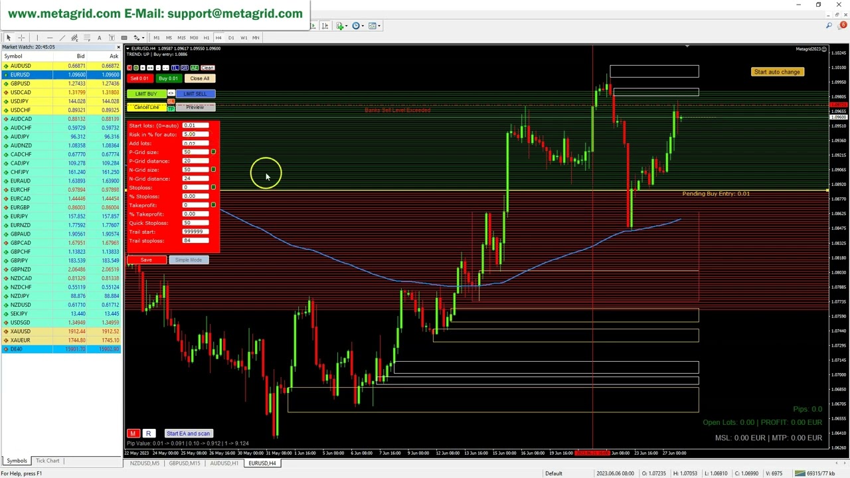Toggle chart auto scroll
850x478 pixels.
point(313,25)
